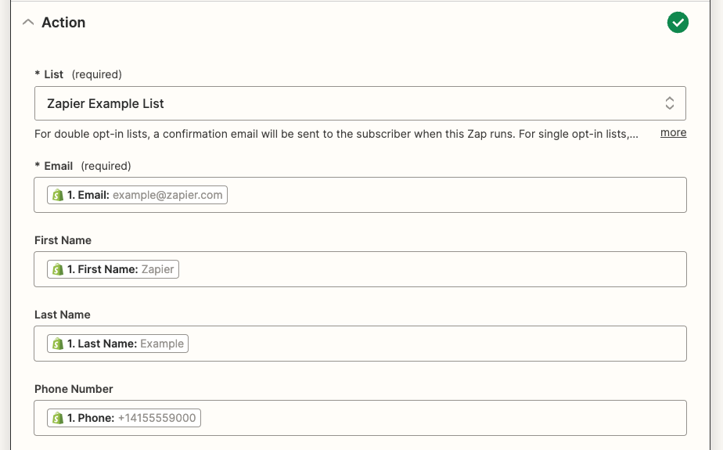Click Shopify icon in the Phone pill
This screenshot has width=723, height=450.
click(57, 418)
